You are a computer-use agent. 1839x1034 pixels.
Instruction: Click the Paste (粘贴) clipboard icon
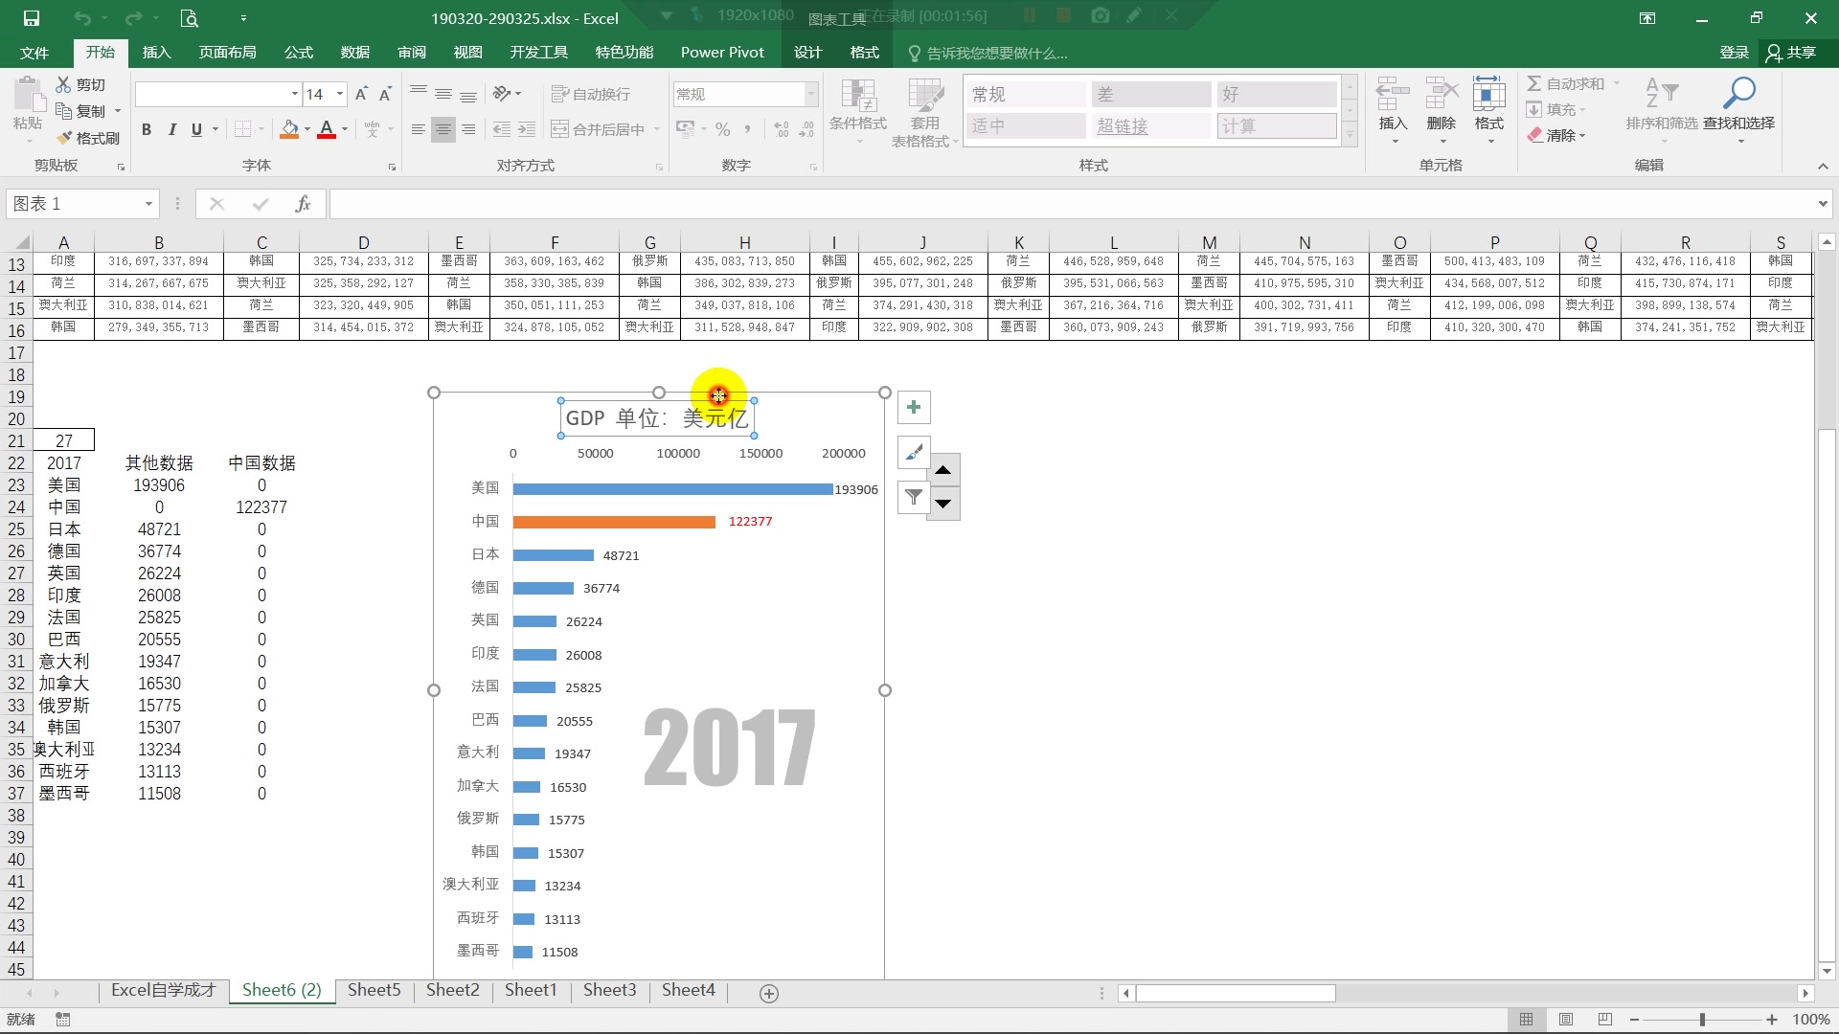pos(28,96)
